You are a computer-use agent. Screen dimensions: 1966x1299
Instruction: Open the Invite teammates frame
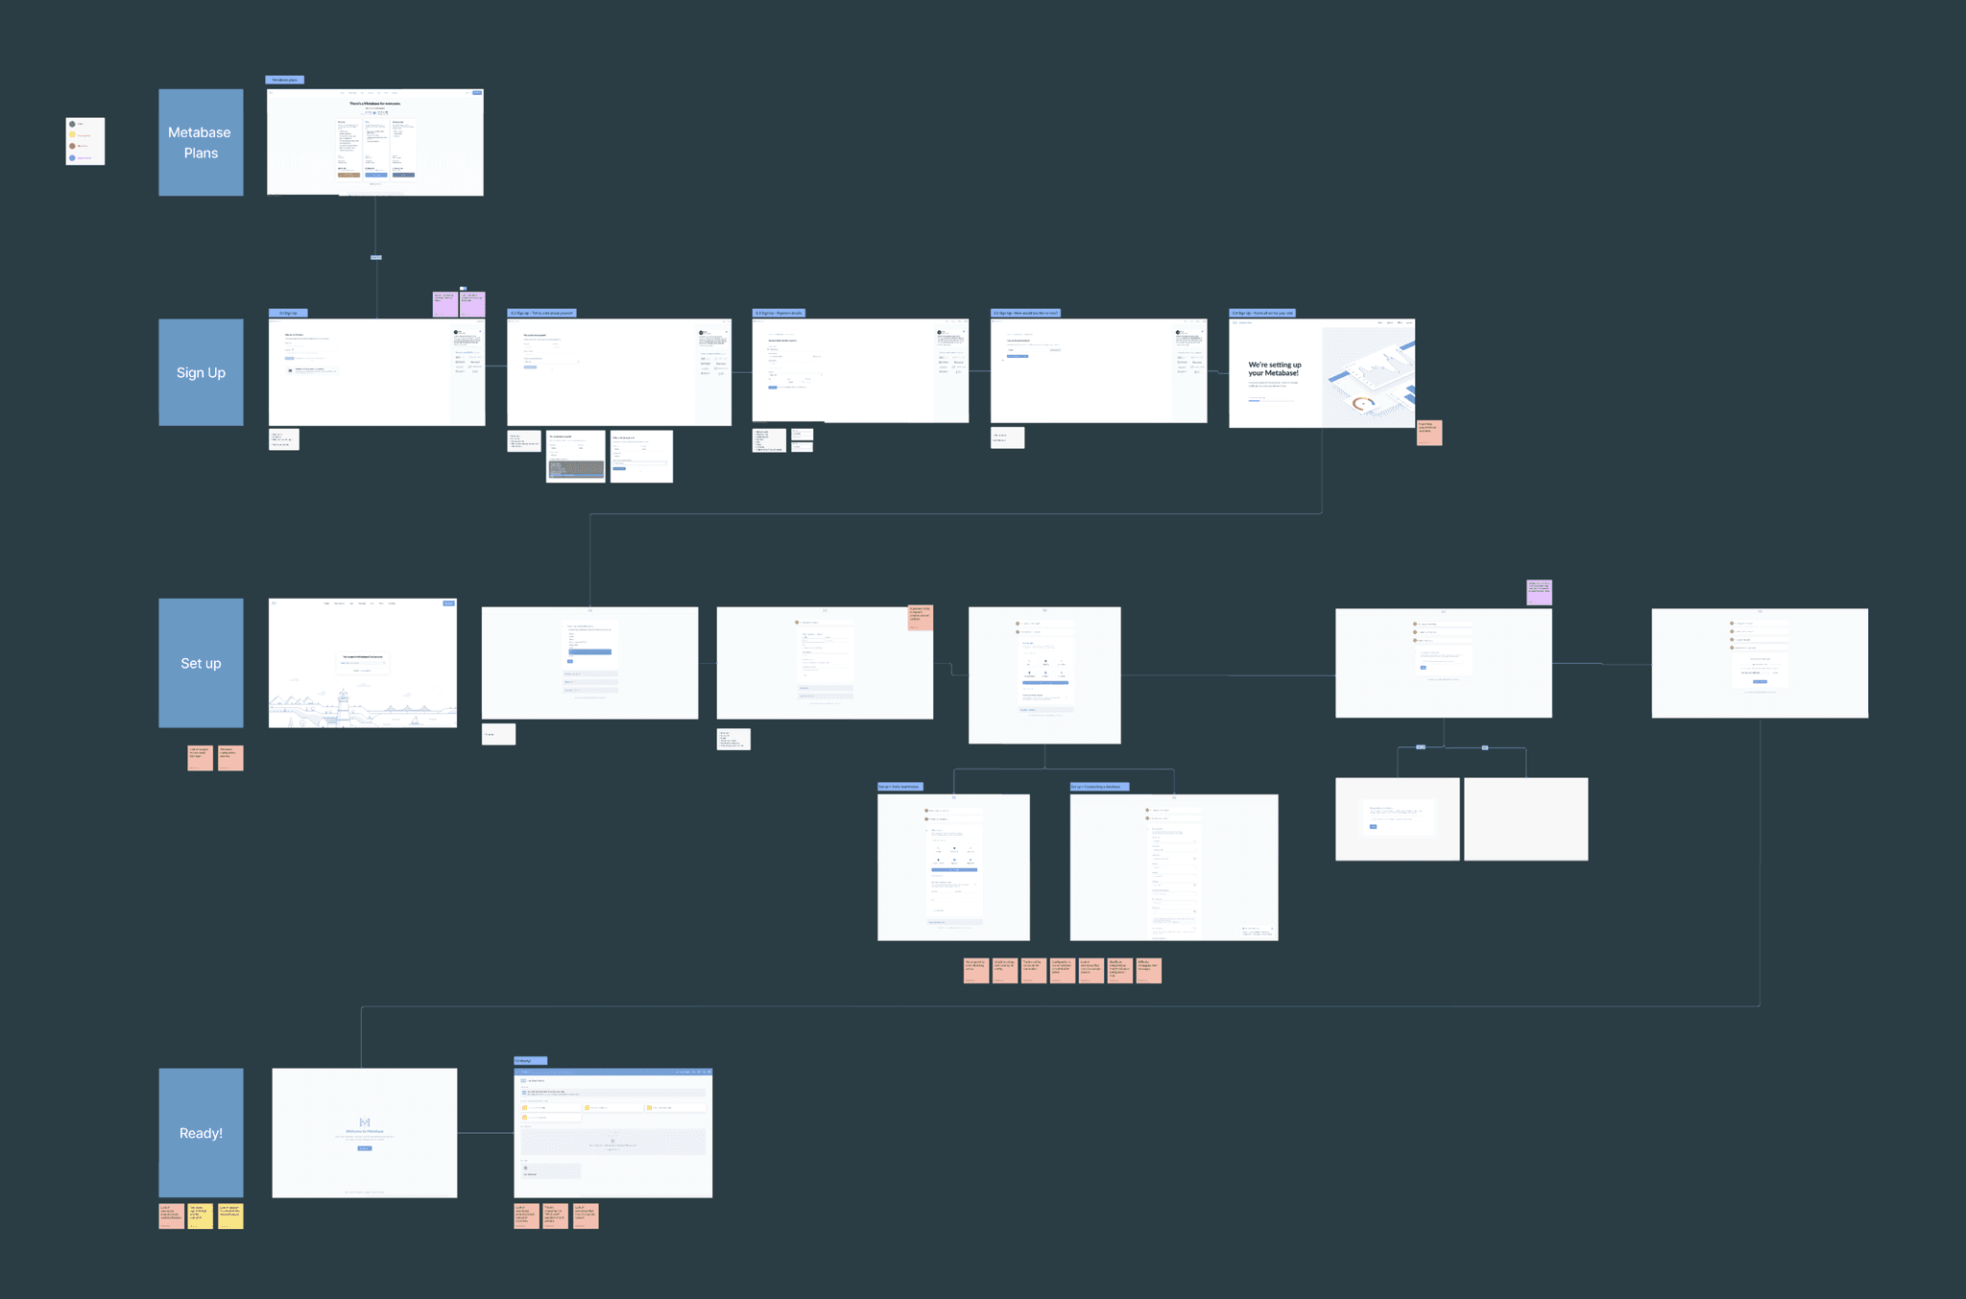(x=953, y=867)
